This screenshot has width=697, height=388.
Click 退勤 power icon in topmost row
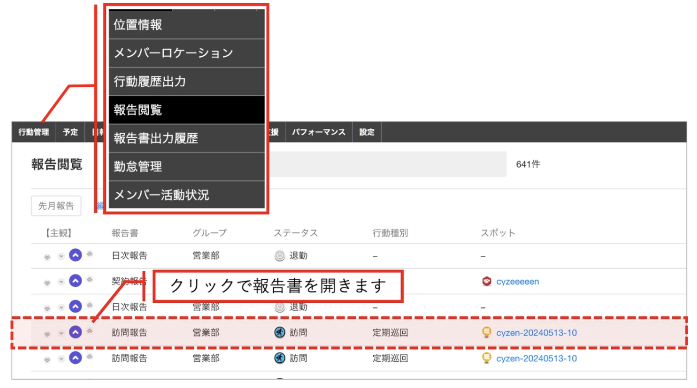pyautogui.click(x=280, y=256)
